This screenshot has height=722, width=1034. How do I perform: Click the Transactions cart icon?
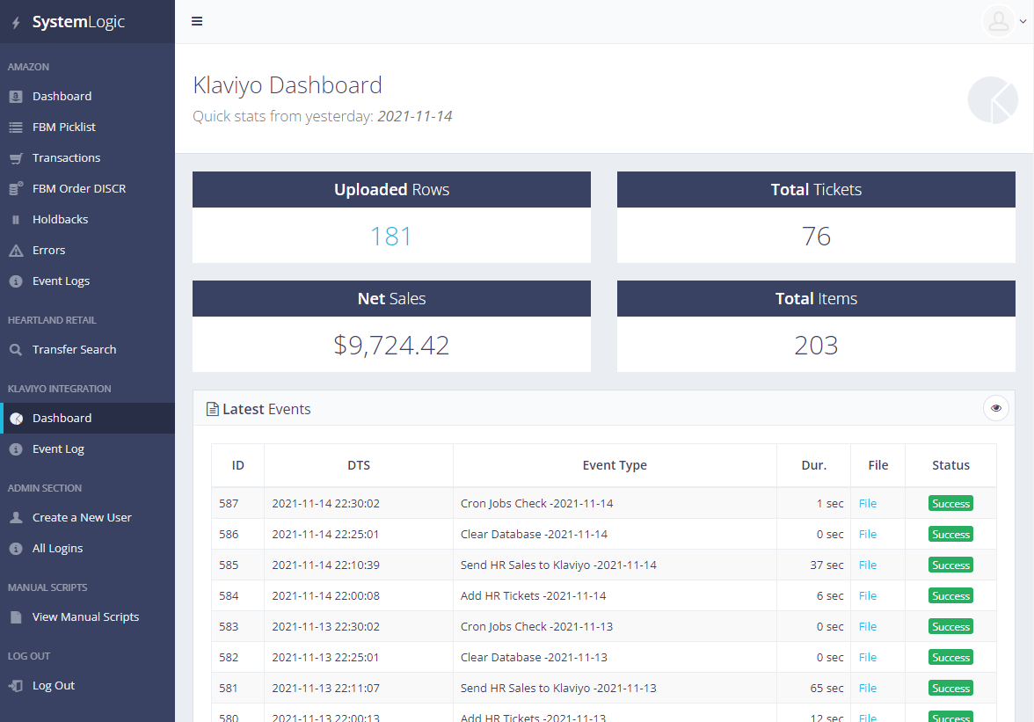16,158
